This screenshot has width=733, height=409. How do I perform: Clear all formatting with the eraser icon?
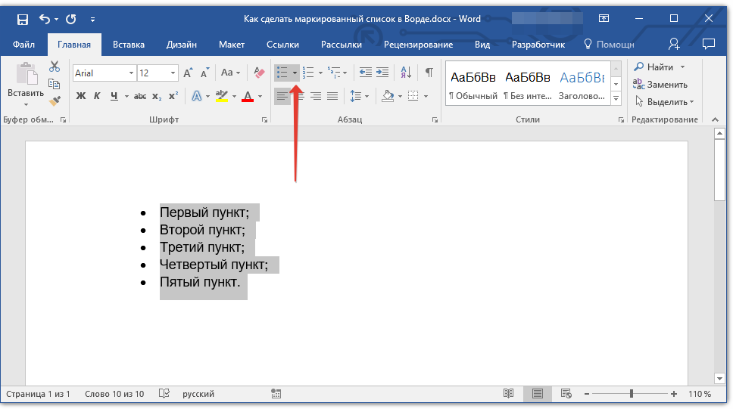coord(258,73)
